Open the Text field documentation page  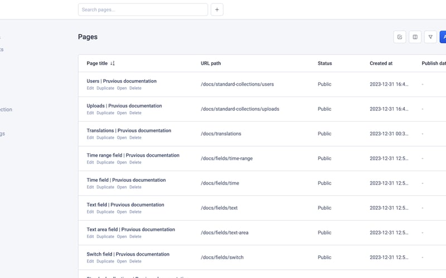pyautogui.click(x=122, y=212)
